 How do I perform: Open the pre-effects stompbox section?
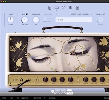(50, 8)
